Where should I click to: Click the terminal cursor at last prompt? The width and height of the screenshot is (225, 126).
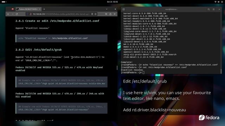(143, 72)
